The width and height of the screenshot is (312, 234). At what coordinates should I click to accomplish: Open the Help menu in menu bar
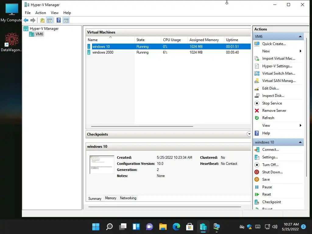click(x=67, y=13)
